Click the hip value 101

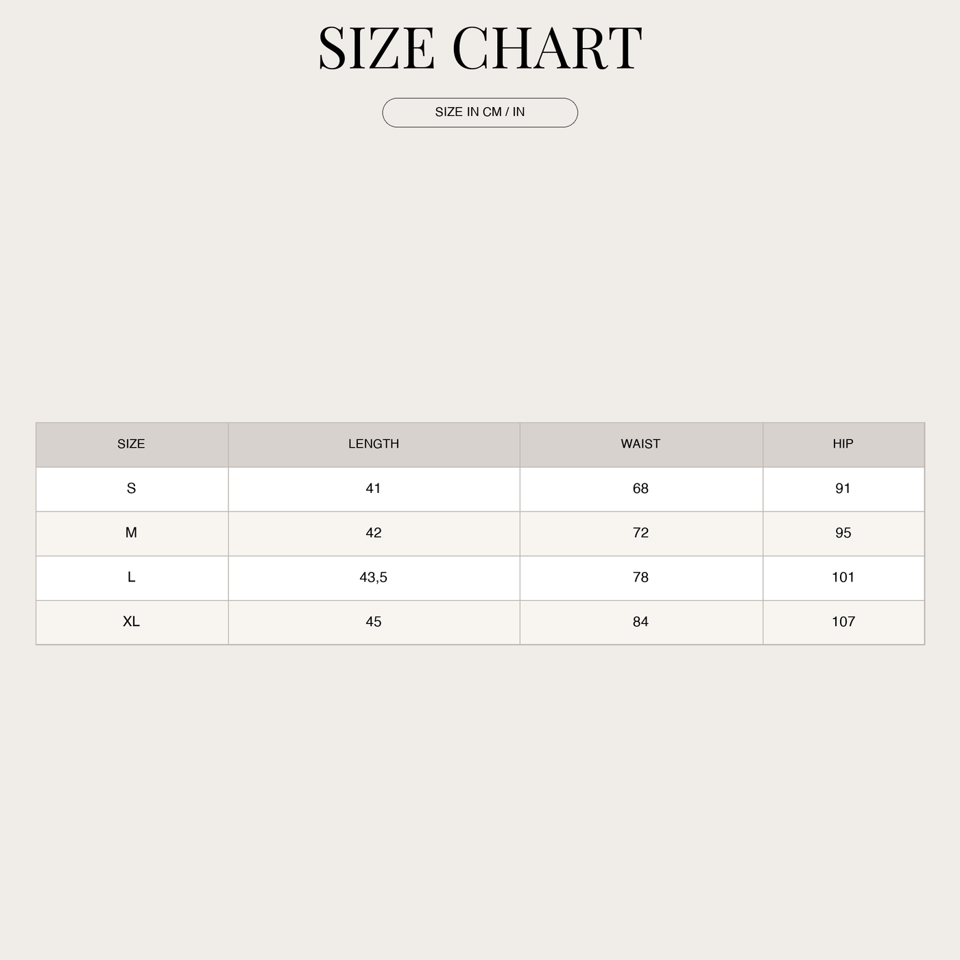coord(843,577)
